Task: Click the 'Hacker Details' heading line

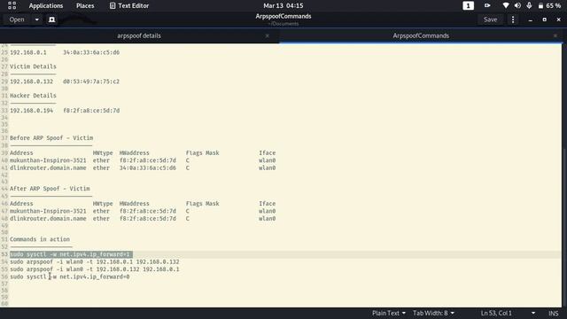Action: [x=33, y=96]
